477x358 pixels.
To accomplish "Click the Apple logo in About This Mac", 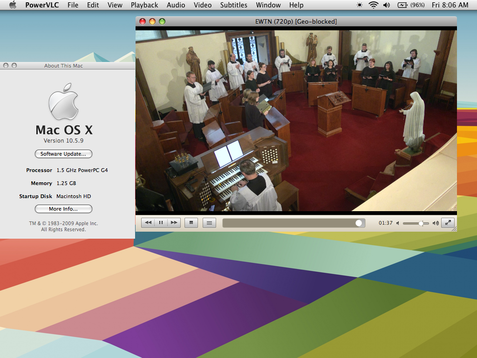I will (x=63, y=101).
